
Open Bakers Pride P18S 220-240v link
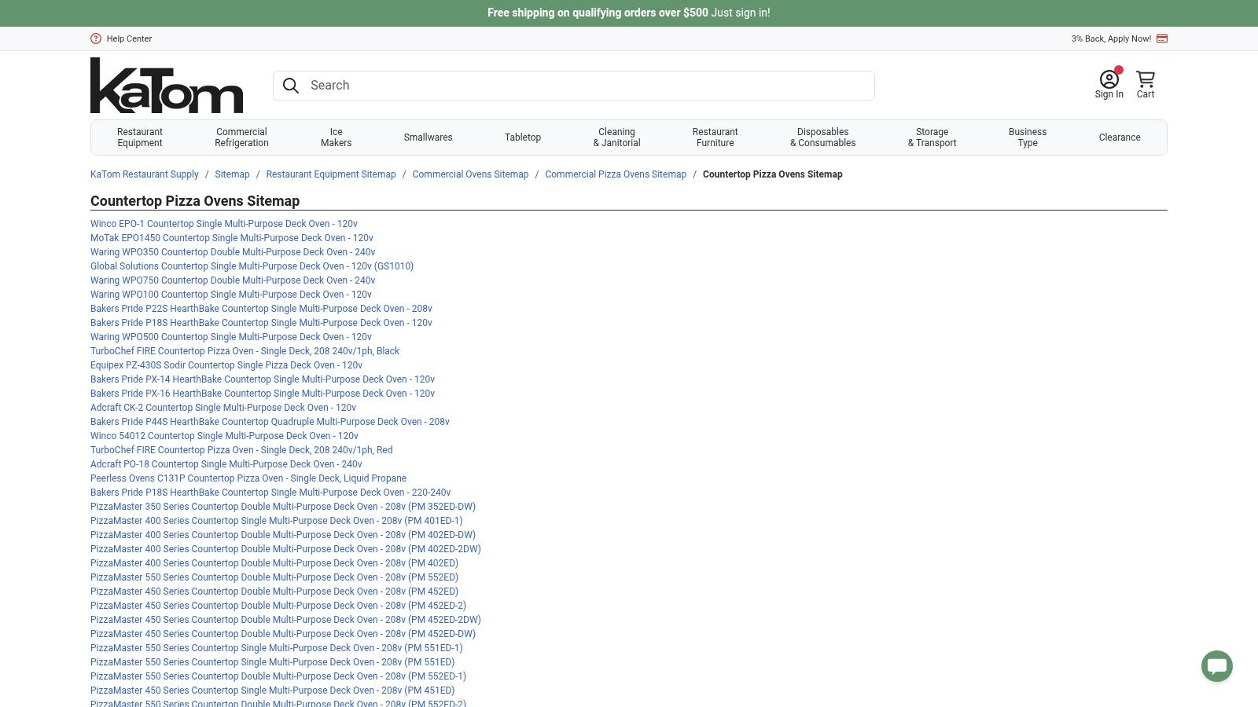point(270,493)
